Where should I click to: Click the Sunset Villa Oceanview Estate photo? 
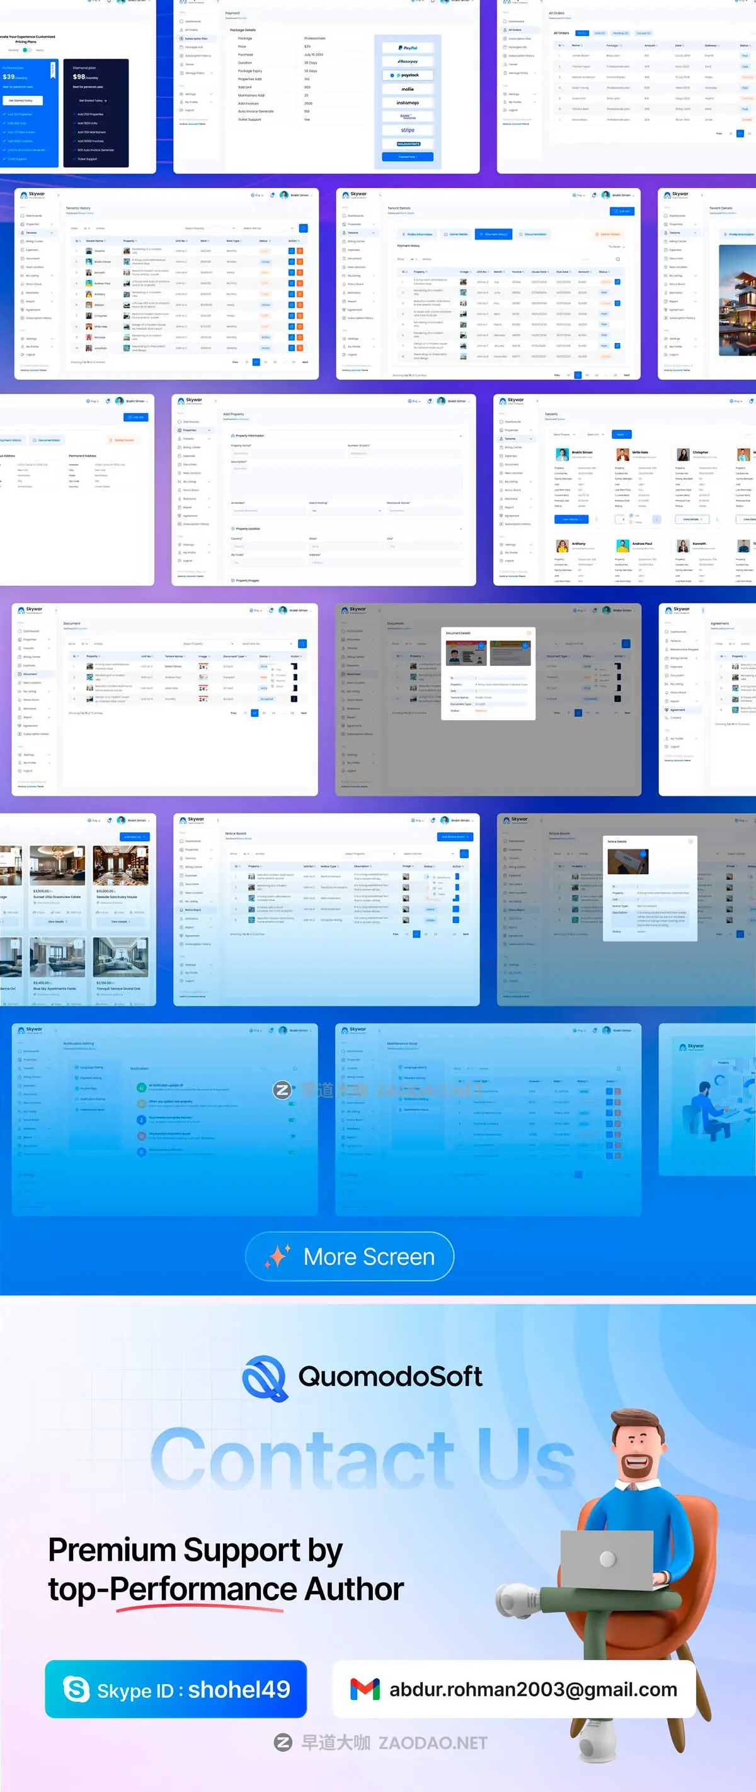click(x=57, y=865)
